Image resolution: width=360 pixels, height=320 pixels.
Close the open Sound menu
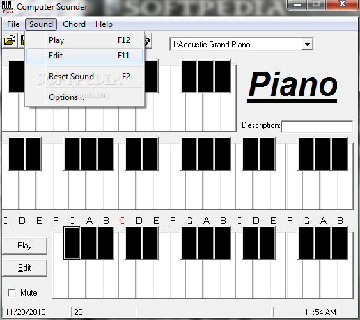41,24
